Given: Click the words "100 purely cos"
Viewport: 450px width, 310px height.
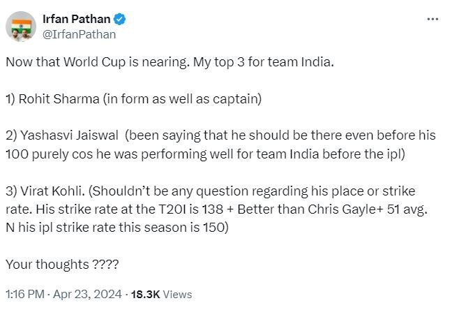Looking at the screenshot, I should (x=43, y=151).
